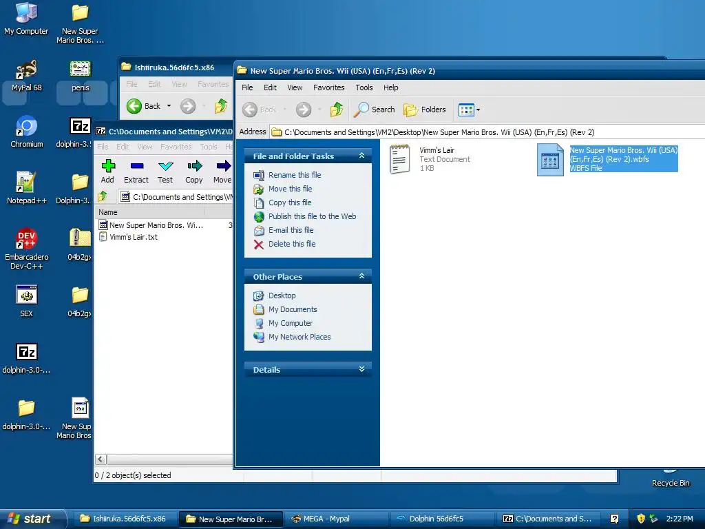Click the 7-Zip horizontal scrollbar left arrow
Viewport: 705px width, 529px height.
tap(101, 459)
